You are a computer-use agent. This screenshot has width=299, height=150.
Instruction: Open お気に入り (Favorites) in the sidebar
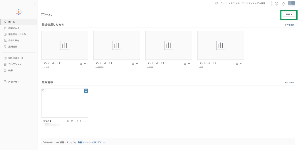tap(13, 28)
